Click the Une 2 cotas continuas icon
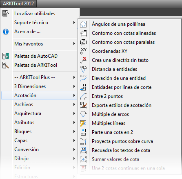The height and width of the screenshot is (179, 182). pos(83,168)
